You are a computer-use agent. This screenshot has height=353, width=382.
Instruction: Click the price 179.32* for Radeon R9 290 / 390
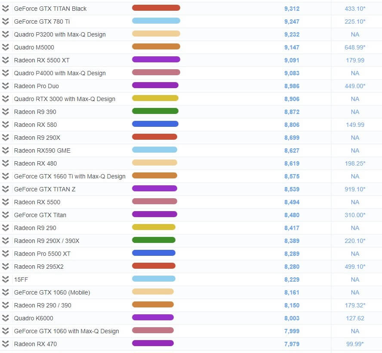coord(355,306)
